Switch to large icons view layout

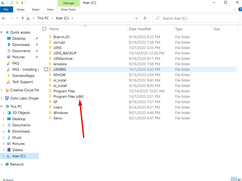(239, 179)
